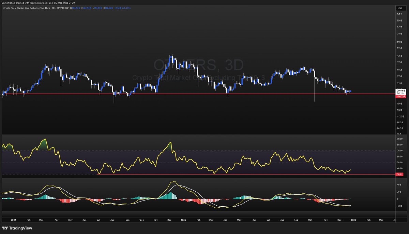This screenshot has height=234, width=409.
Task: Click the 30.01 oscillator level label
Action: pos(399,174)
